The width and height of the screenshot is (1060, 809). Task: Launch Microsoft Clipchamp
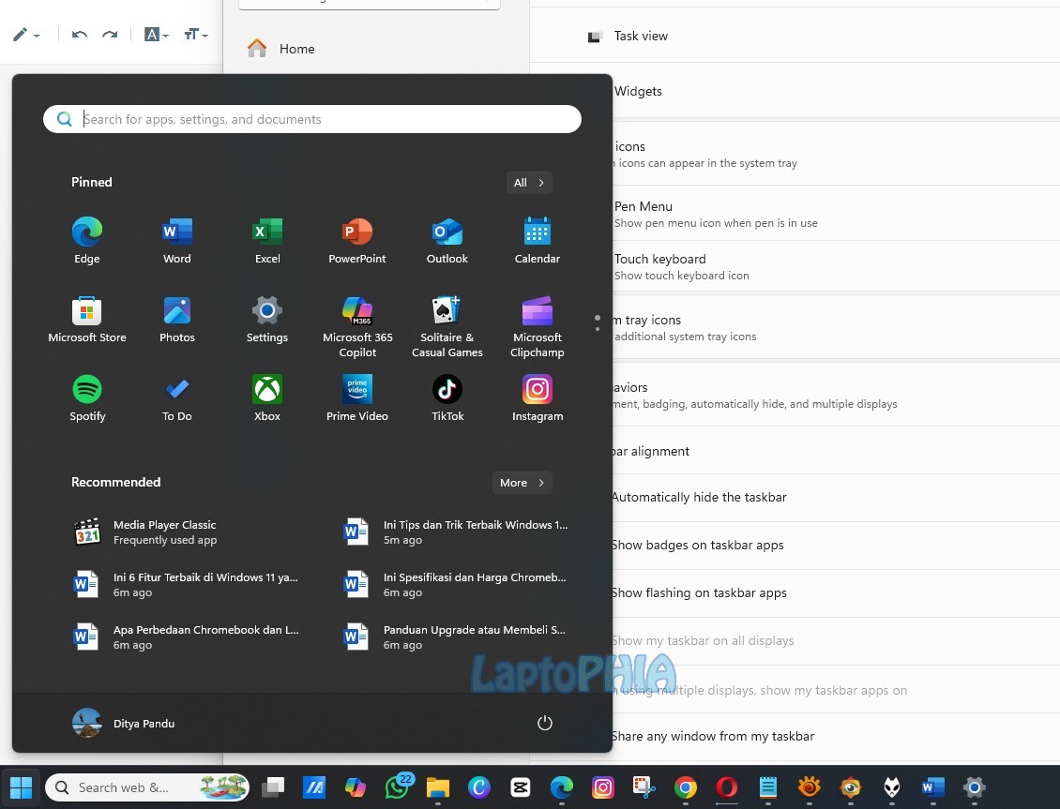coord(538,327)
